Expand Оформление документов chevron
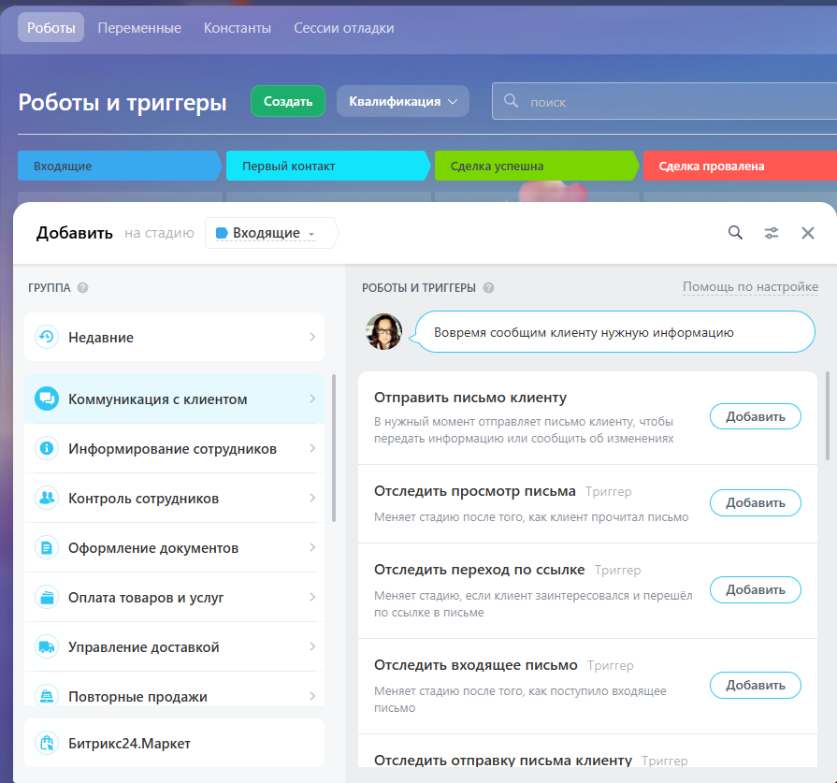 312,547
